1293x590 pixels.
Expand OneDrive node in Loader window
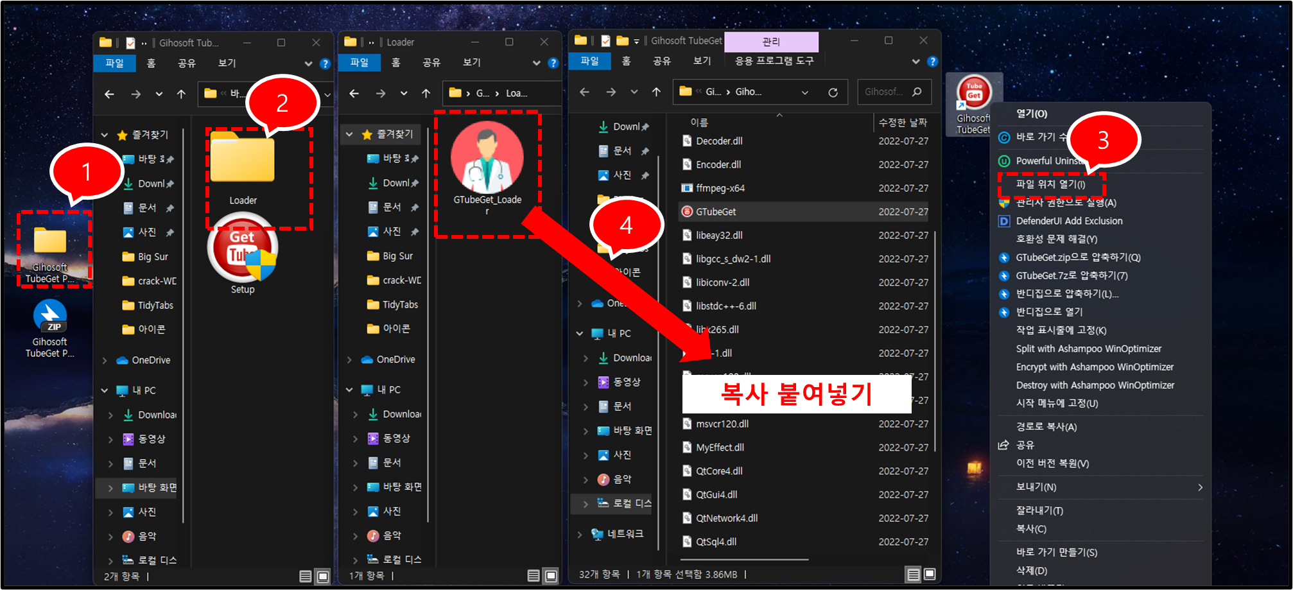point(349,360)
